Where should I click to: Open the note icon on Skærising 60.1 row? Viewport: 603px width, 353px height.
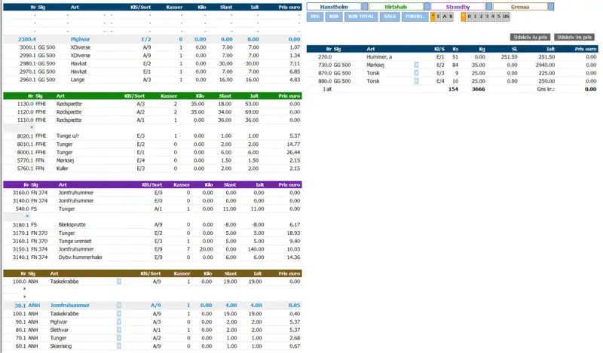[119, 346]
